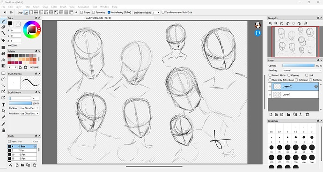Select the Move tool

pos(3,40)
